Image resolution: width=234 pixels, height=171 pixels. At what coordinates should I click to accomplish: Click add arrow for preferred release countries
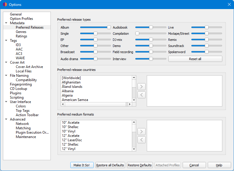pyautogui.click(x=141, y=87)
